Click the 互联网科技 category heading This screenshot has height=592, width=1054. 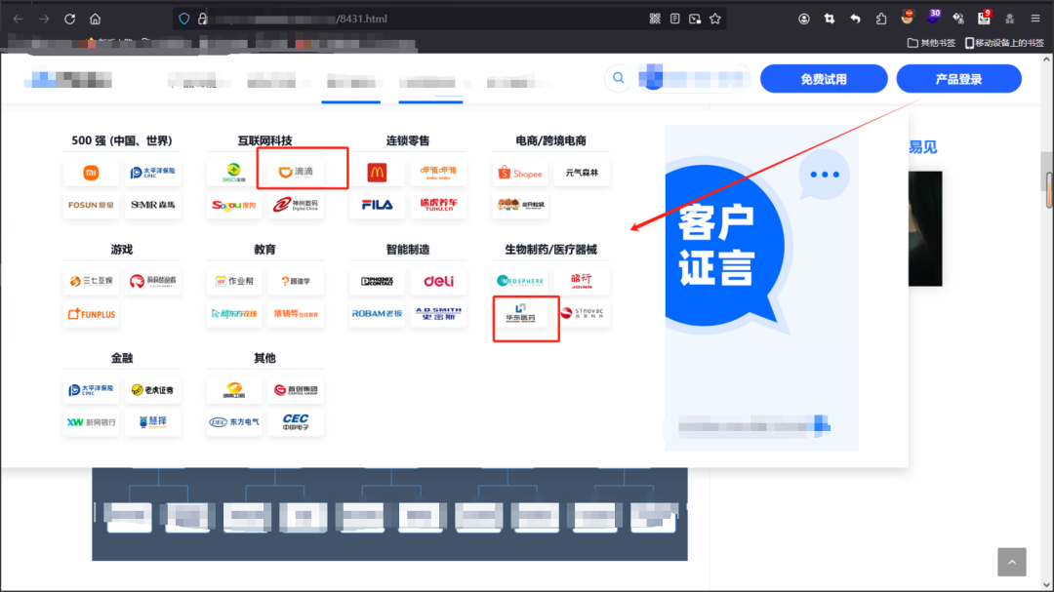(x=264, y=140)
